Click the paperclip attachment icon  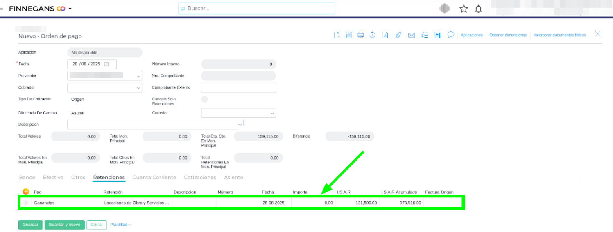click(398, 35)
